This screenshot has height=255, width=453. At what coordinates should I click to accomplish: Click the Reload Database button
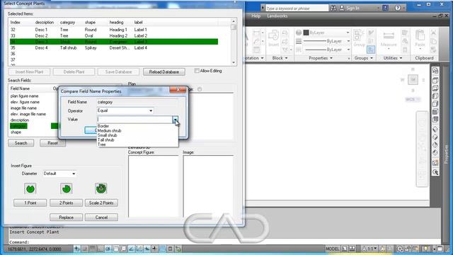click(x=164, y=72)
